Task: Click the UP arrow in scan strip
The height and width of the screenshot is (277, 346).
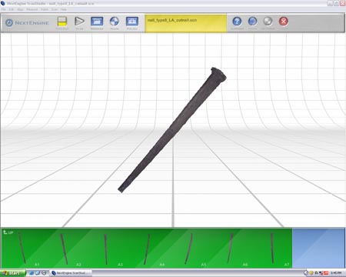Action: click(x=8, y=232)
